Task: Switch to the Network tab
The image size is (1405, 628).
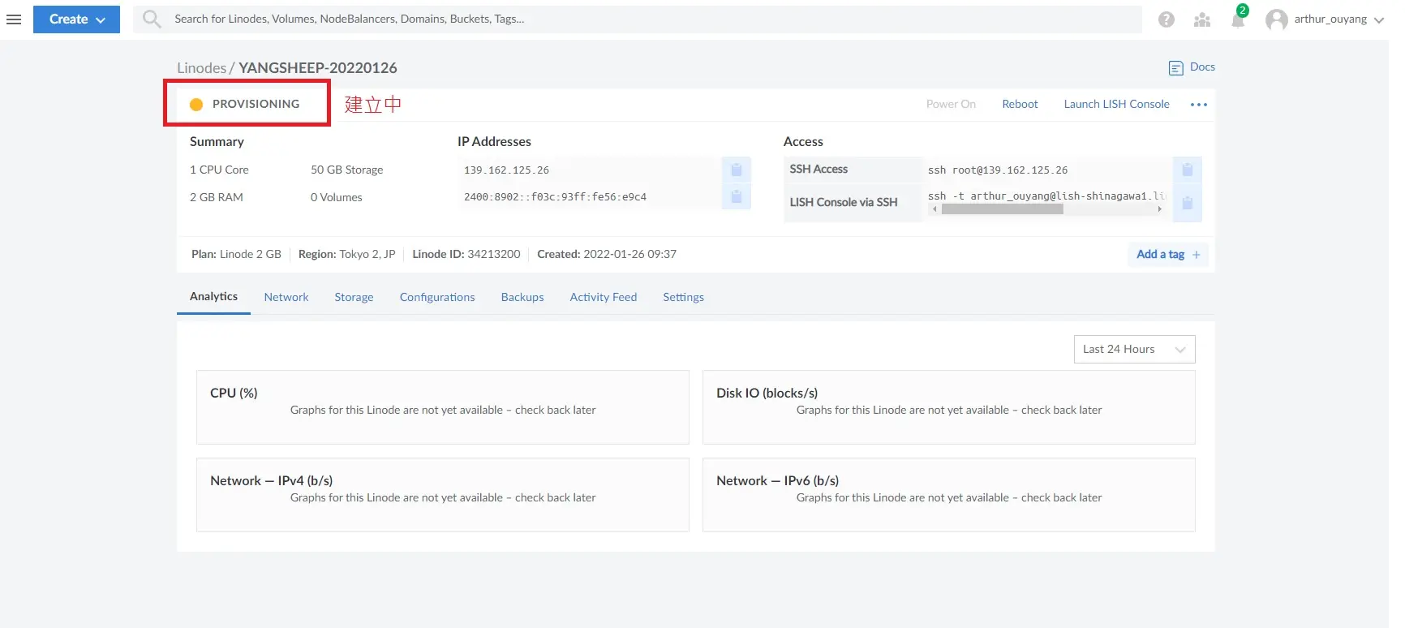Action: point(286,298)
